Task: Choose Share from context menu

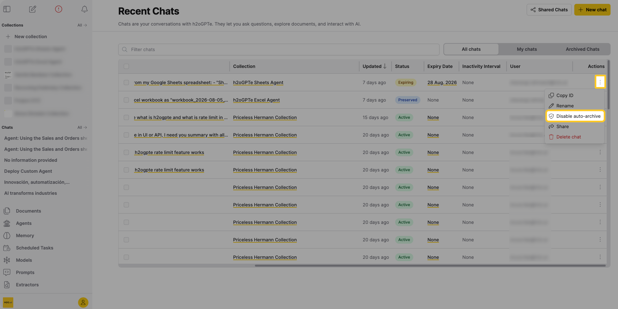Action: (x=575, y=127)
